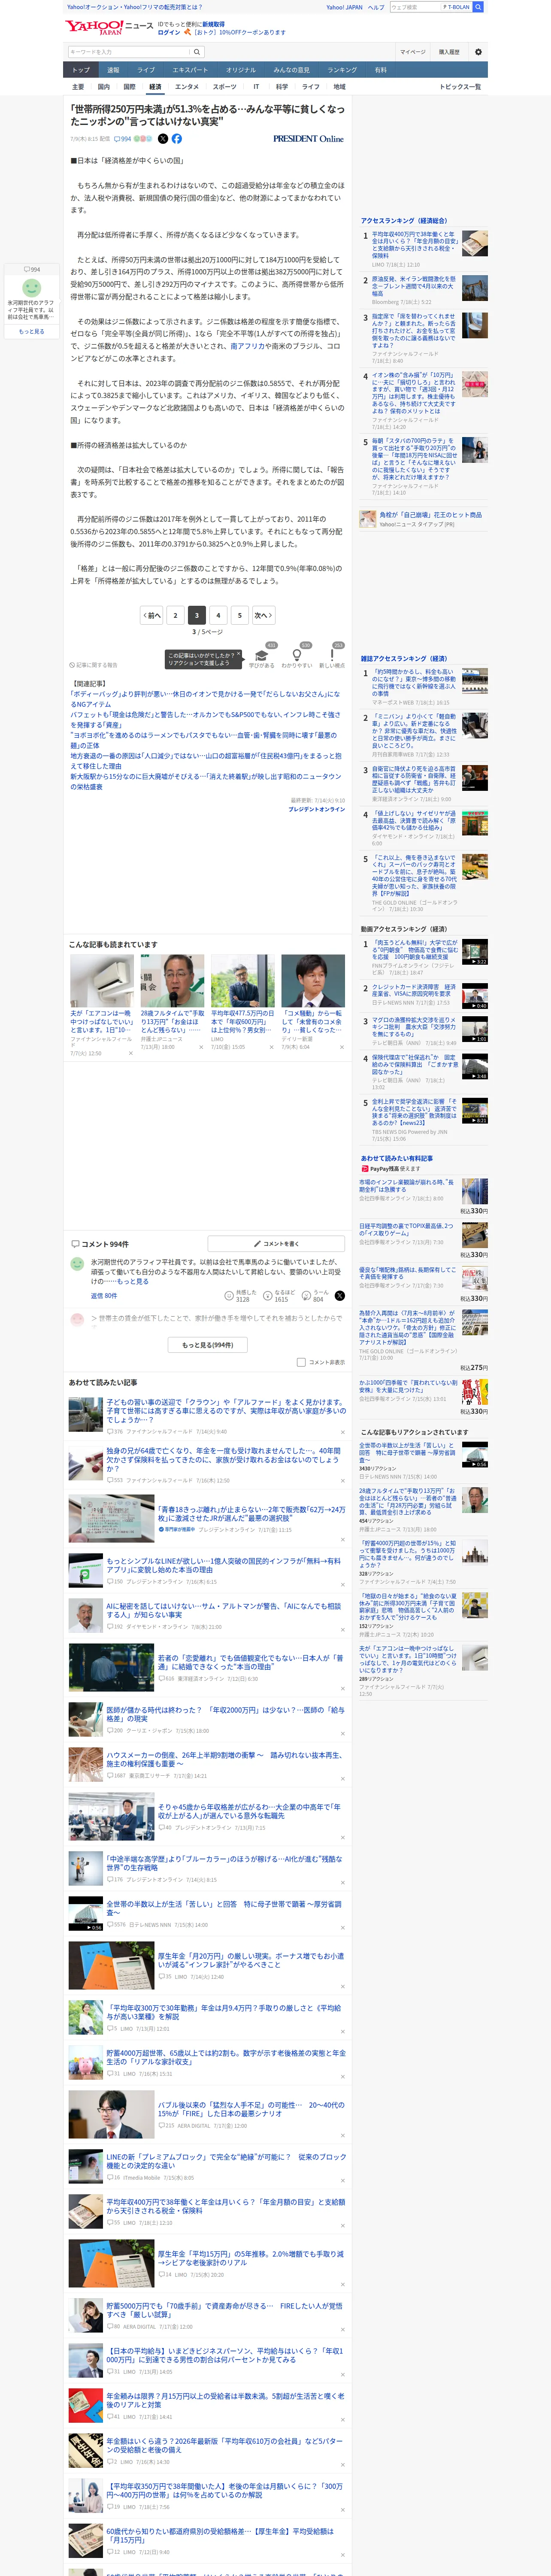React with わかりやすい lightbulb icon
The height and width of the screenshot is (2576, 551).
pyautogui.click(x=297, y=656)
